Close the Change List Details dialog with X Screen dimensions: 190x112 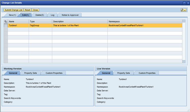(188, 3)
